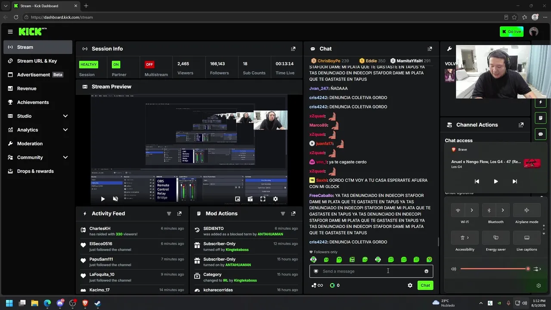This screenshot has width=551, height=310.
Task: Open all quick settings gear
Action: click(539, 285)
